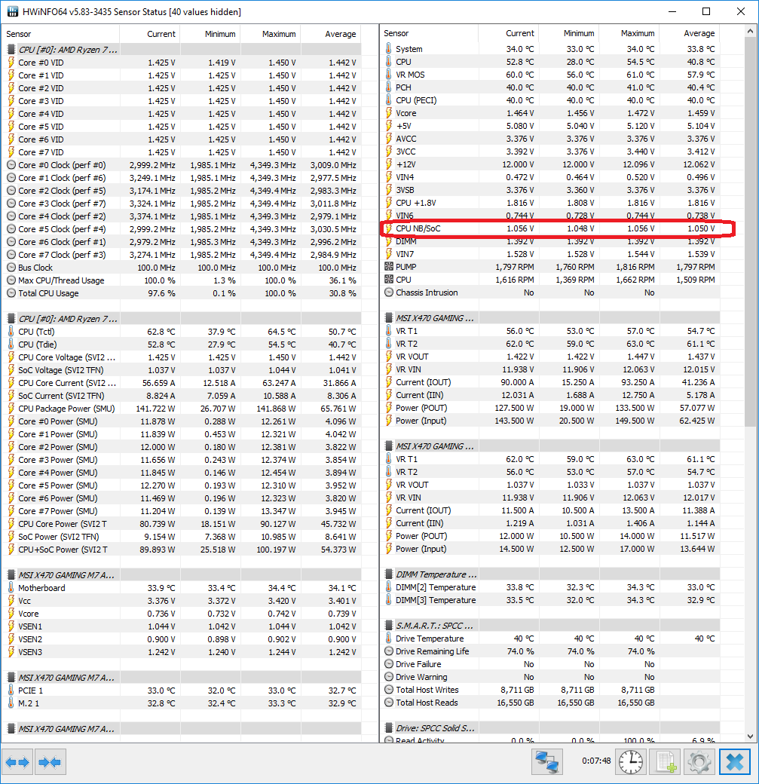Click the fan icon beside PUMP
The height and width of the screenshot is (784, 759).
coord(389,267)
